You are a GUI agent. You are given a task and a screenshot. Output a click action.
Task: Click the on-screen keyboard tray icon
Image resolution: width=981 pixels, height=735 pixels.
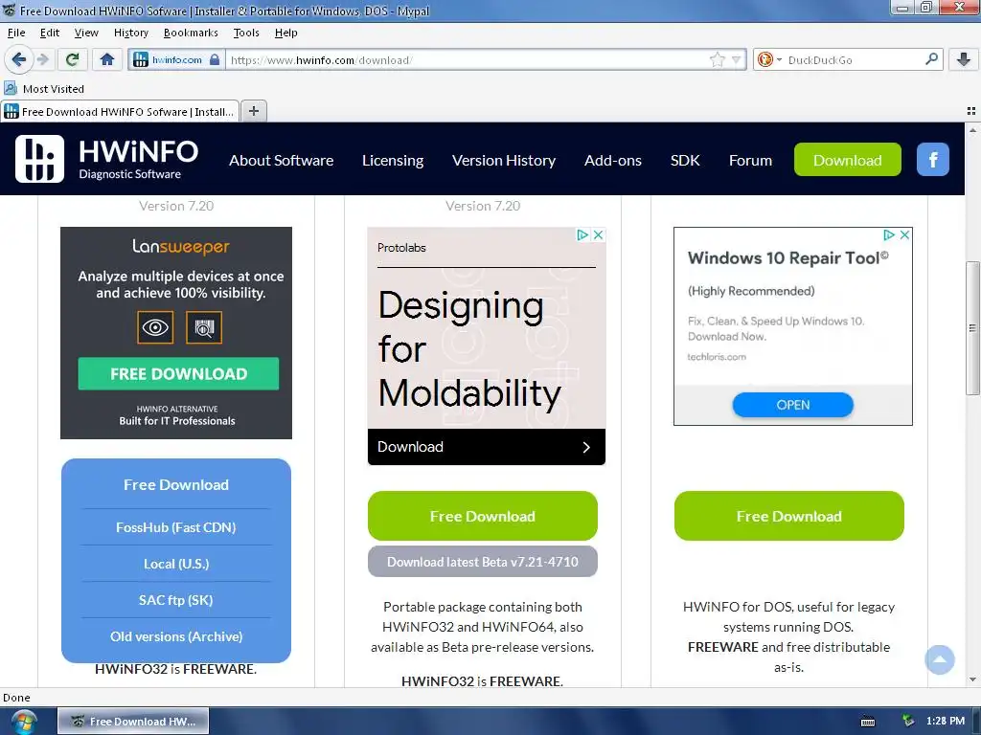[x=868, y=722]
